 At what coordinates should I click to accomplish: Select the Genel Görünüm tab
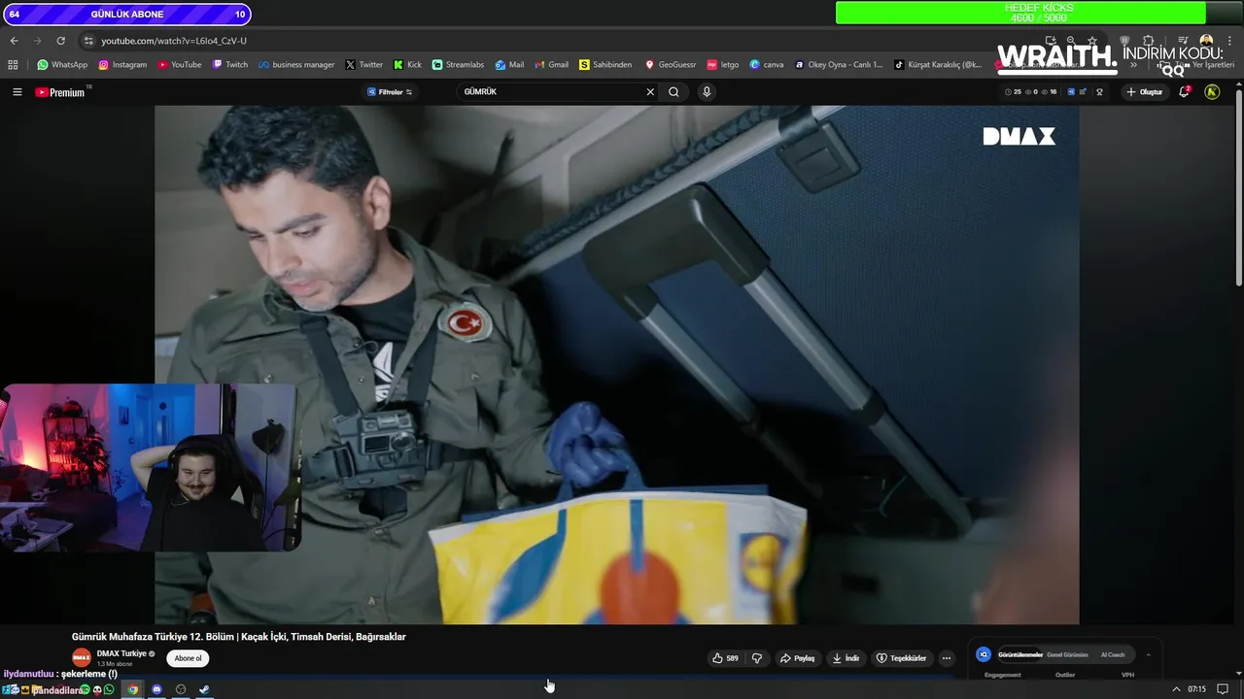[1067, 654]
